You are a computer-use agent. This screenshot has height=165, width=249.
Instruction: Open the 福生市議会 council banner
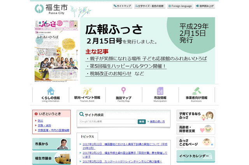tap(51, 158)
